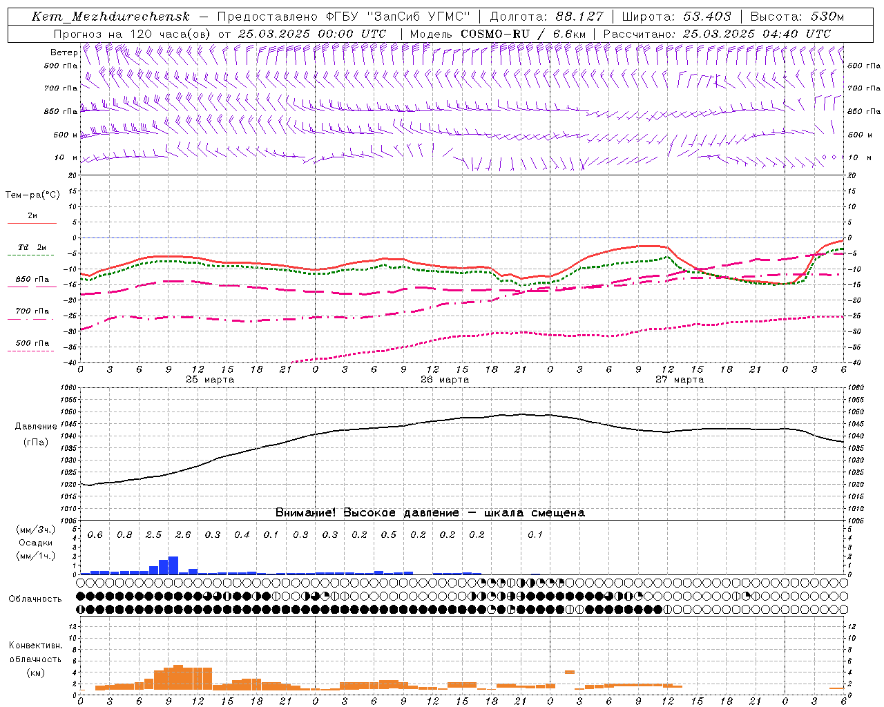Click the Долгота: 88.127 header field
This screenshot has height=707, width=884.
tap(546, 17)
